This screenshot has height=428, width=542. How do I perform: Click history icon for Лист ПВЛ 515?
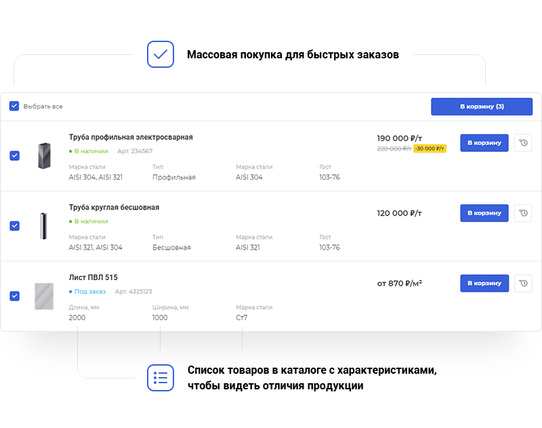(523, 284)
